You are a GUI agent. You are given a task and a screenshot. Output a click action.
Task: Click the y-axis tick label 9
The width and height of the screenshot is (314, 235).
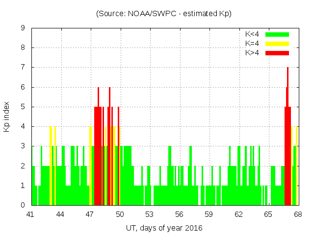click(23, 28)
